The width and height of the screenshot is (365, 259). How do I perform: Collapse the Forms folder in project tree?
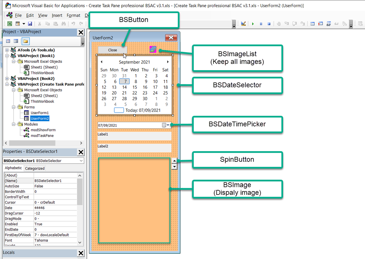tap(14, 107)
